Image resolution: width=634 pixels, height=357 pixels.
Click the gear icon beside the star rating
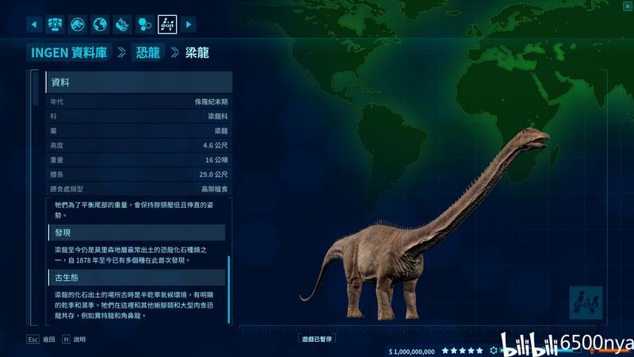[493, 351]
